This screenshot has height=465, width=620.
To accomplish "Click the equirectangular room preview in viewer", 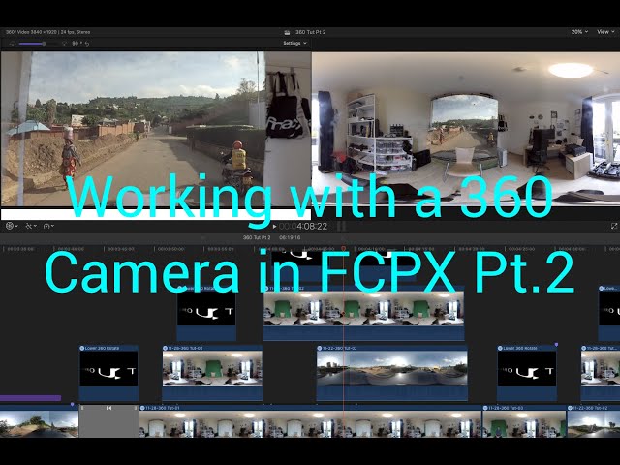I will (466, 129).
